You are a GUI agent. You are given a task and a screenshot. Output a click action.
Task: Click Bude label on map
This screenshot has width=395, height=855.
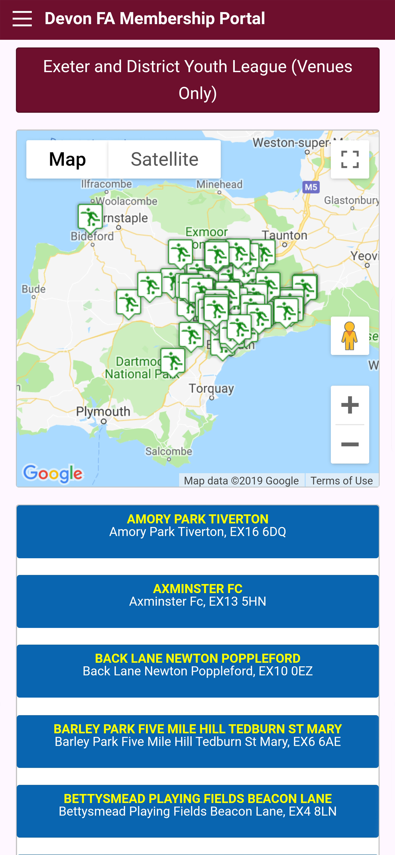tap(33, 289)
